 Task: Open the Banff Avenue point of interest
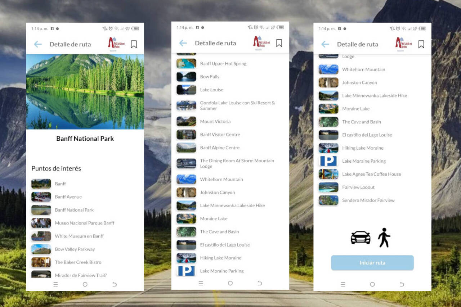[x=68, y=197]
